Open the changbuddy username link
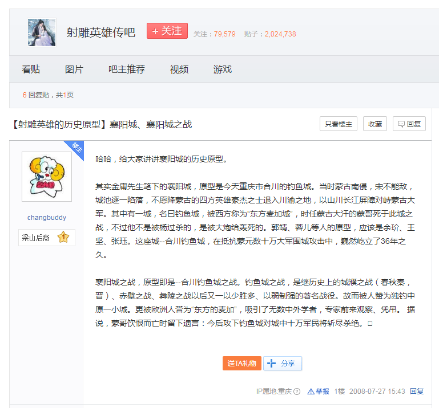The width and height of the screenshot is (439, 408). point(47,218)
